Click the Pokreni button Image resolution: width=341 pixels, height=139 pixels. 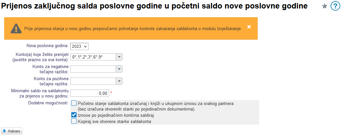point(12,131)
